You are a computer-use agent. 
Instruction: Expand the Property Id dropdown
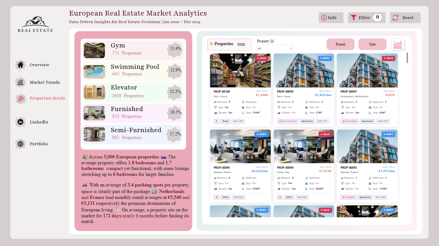[275, 48]
